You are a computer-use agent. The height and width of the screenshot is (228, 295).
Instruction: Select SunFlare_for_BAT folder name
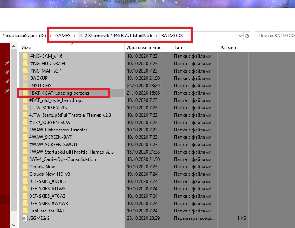[47, 211]
